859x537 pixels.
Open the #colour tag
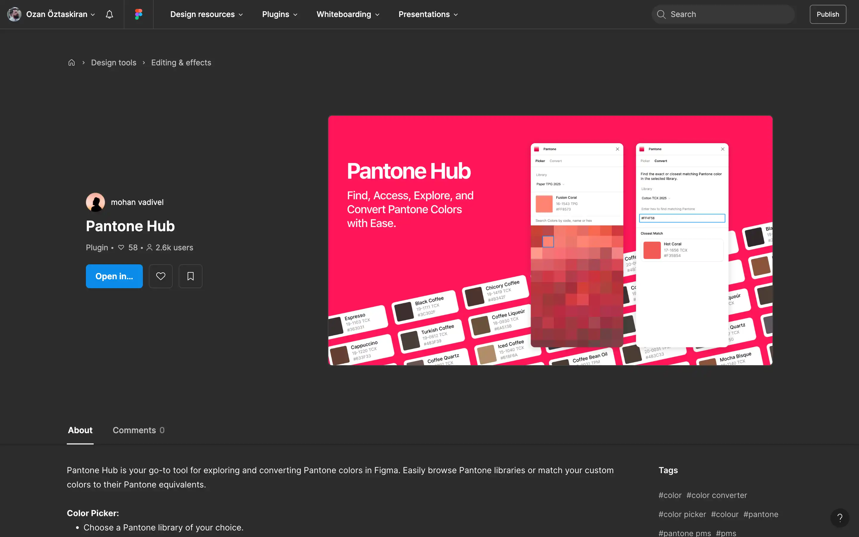(724, 514)
